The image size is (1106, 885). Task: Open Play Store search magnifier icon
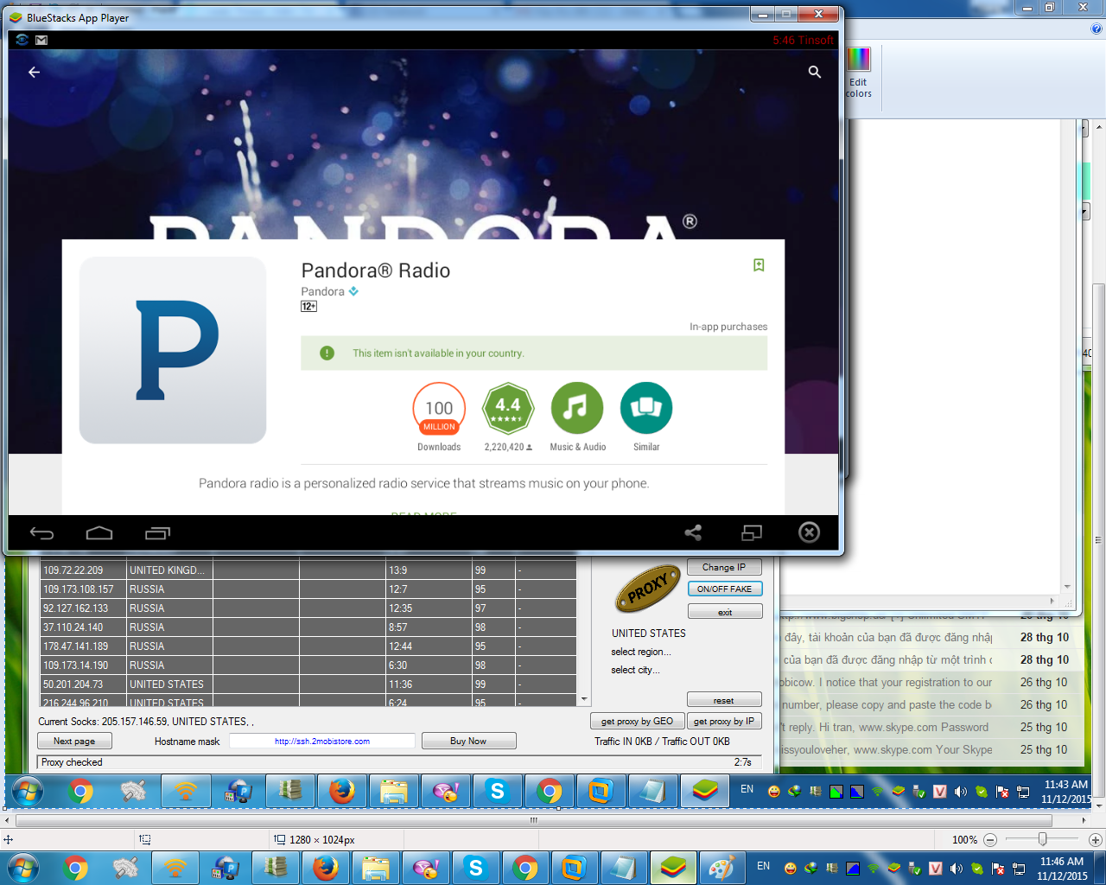point(815,73)
